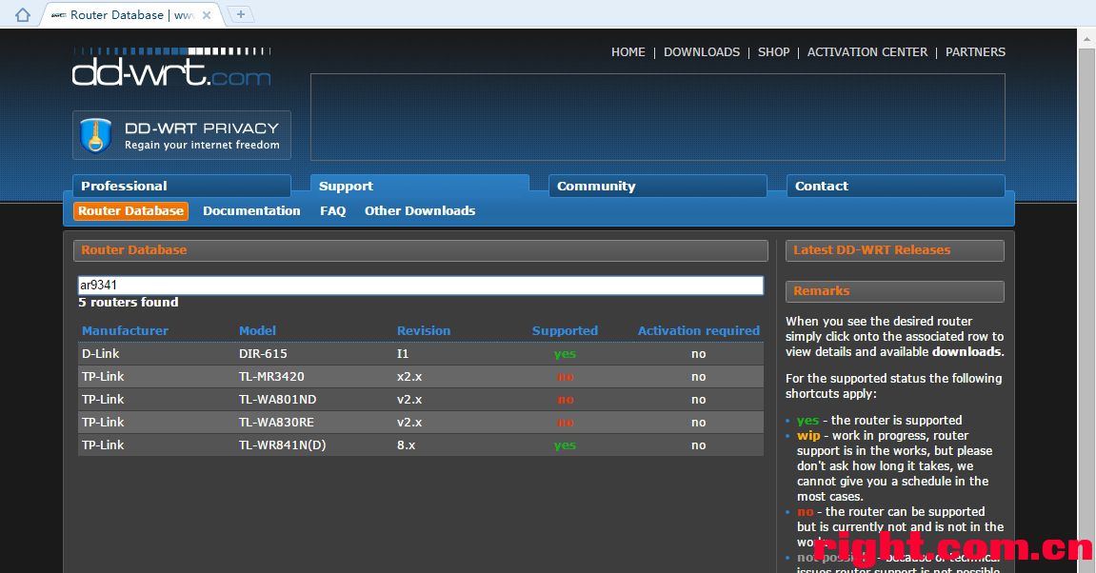Click the browser home icon
Viewport: 1096px width, 573px height.
point(23,14)
